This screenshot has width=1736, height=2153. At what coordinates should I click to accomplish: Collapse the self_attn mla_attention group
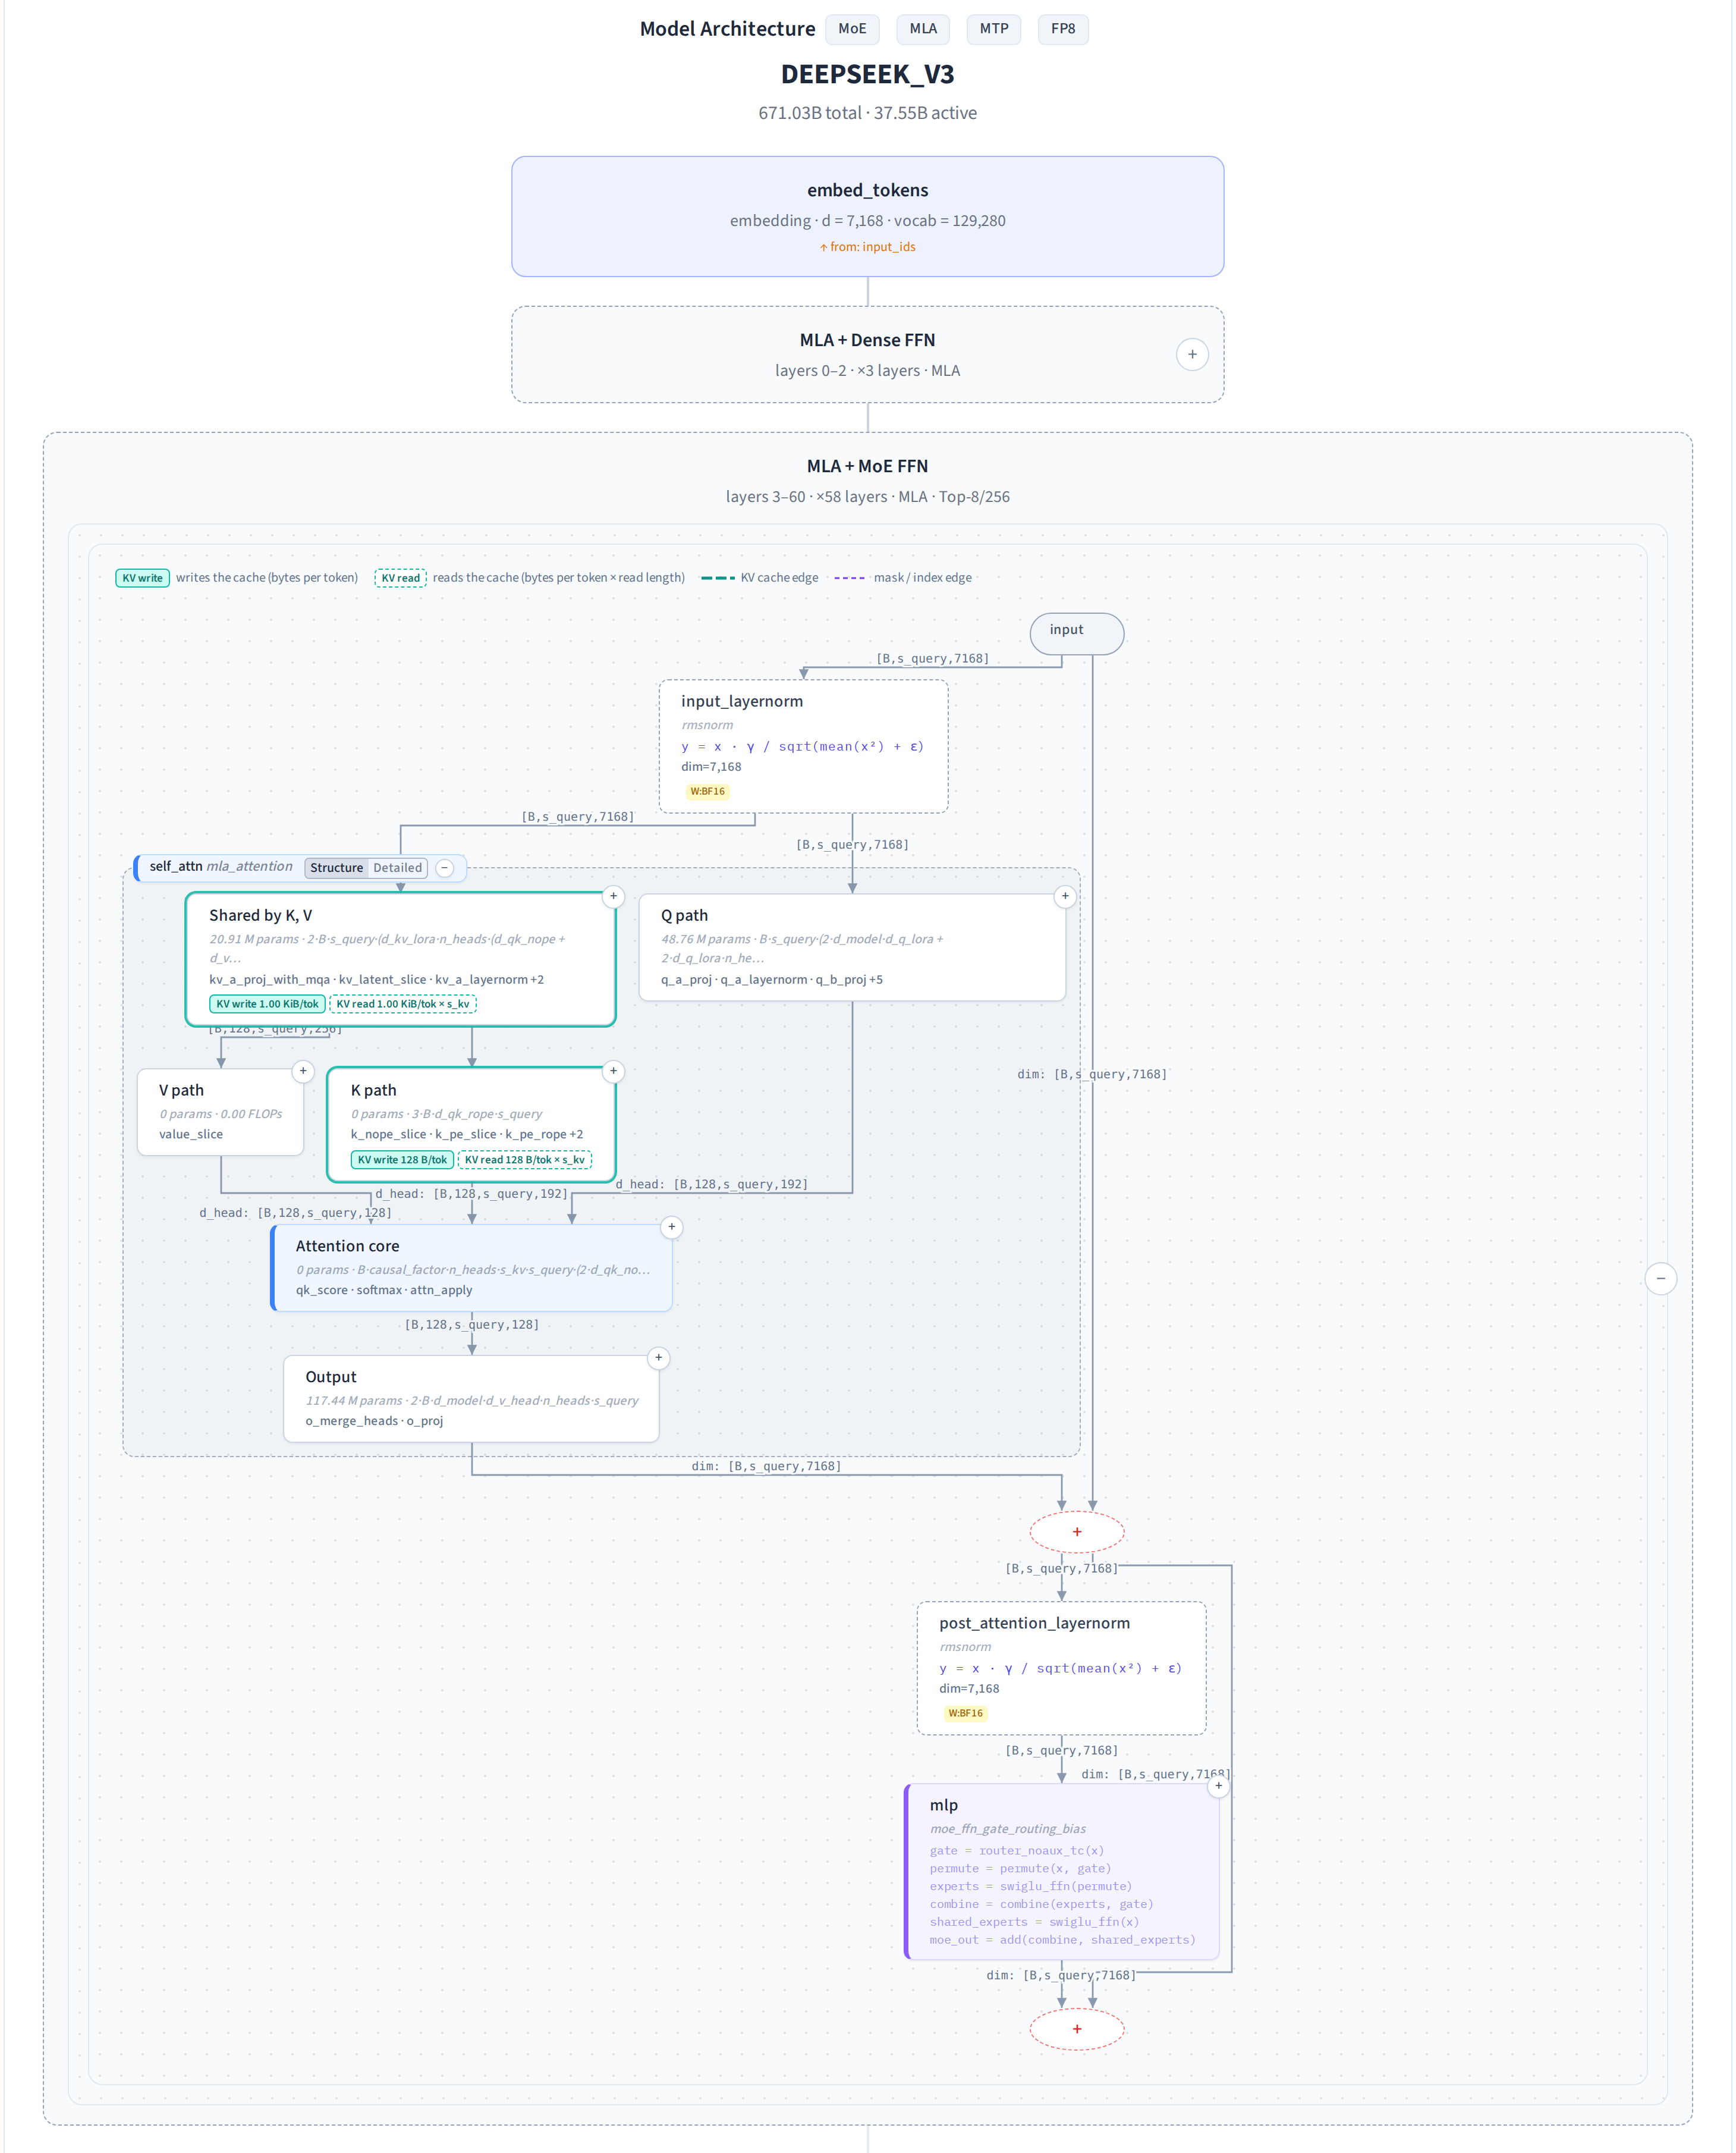(x=445, y=867)
